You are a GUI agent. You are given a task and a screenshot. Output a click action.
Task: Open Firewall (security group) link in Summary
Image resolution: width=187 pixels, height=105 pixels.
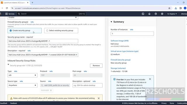(x=120, y=60)
